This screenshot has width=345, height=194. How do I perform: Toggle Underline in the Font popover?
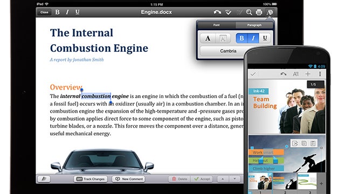(265, 38)
